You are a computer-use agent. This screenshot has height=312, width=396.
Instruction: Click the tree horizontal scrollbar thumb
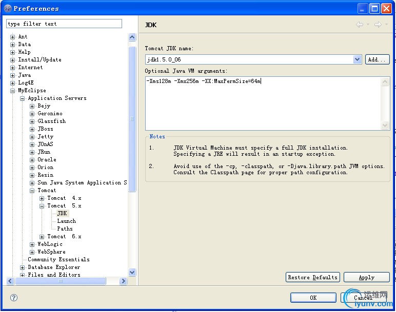(x=61, y=281)
